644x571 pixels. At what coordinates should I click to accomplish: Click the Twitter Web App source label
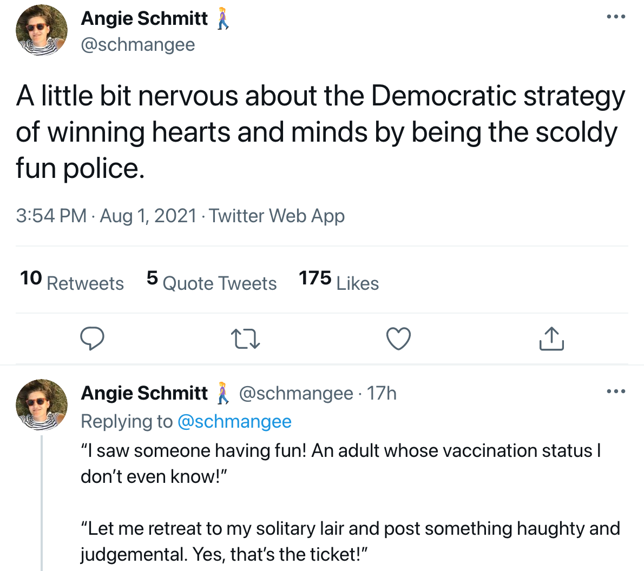pos(277,216)
